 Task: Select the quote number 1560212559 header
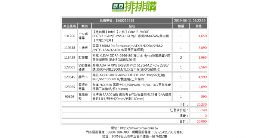pos(117,20)
